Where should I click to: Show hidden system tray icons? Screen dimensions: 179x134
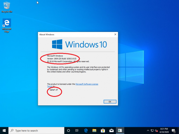click(148, 130)
